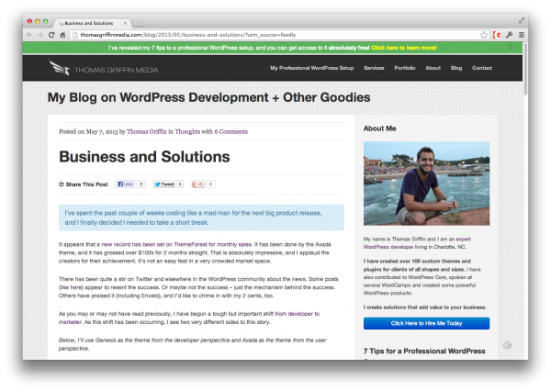551x391 pixels.
Task: Click the Twitter Tweet button
Action: (164, 184)
